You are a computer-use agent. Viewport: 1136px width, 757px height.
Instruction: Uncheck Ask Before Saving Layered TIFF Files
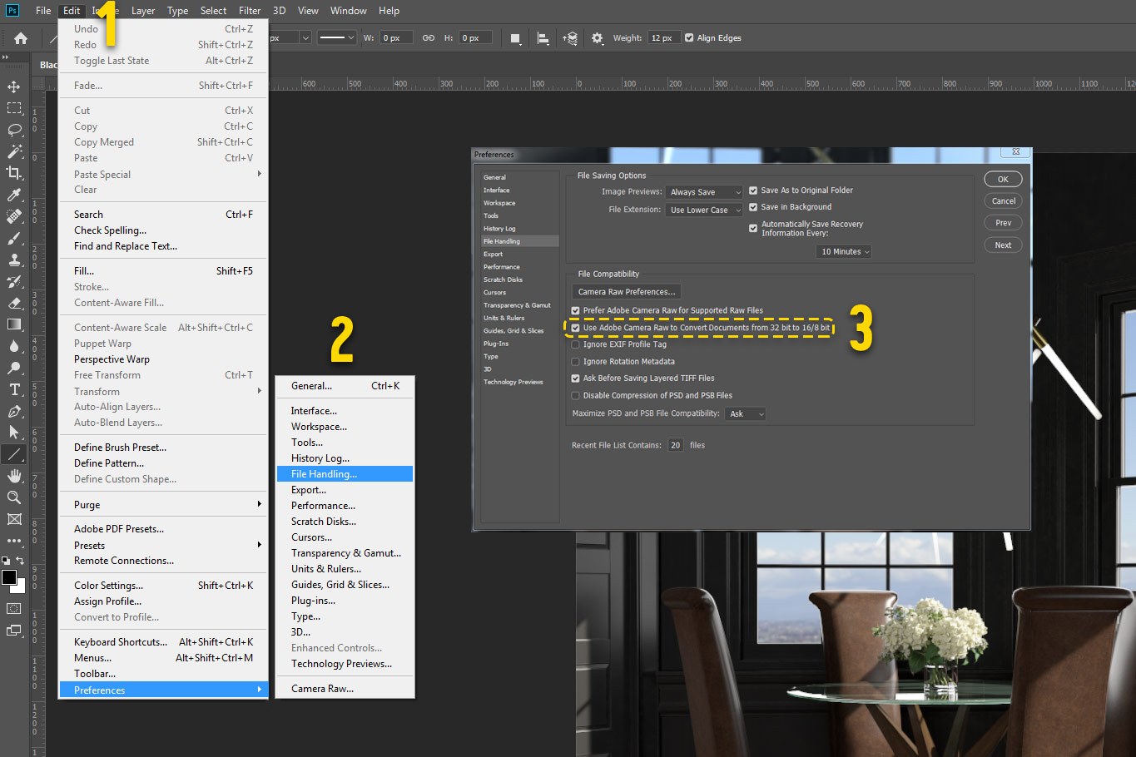[575, 378]
